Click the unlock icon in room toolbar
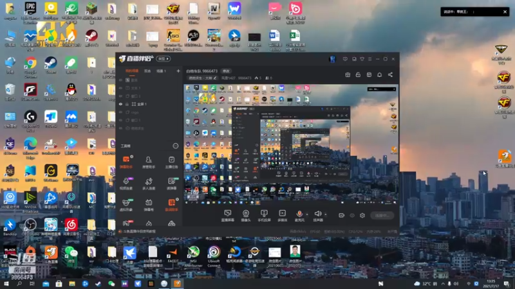The width and height of the screenshot is (515, 289). click(358, 74)
